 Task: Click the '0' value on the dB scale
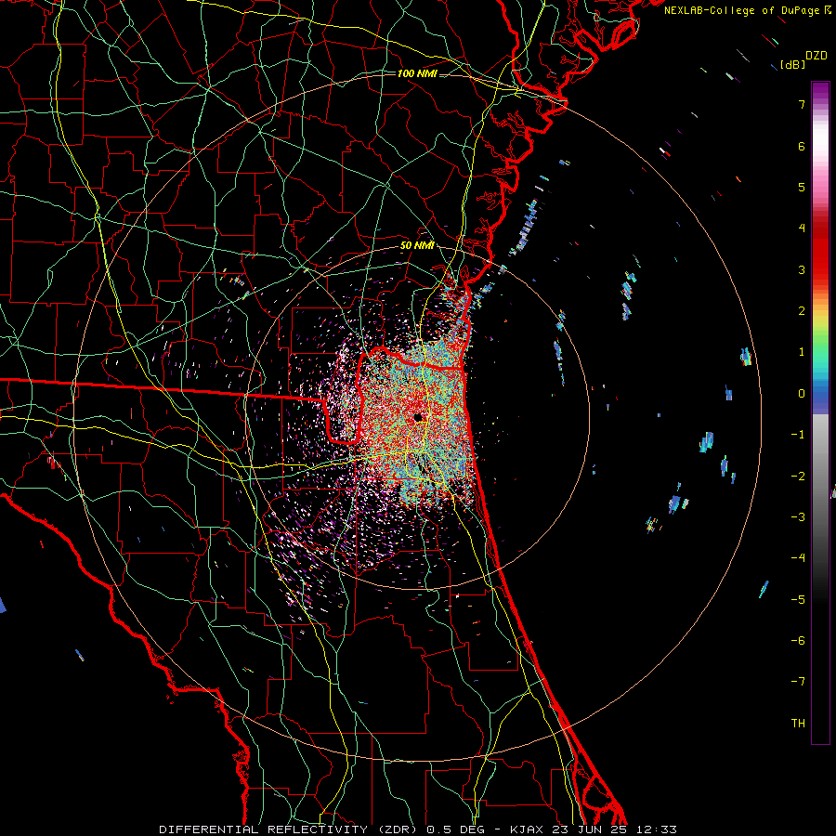pos(802,394)
